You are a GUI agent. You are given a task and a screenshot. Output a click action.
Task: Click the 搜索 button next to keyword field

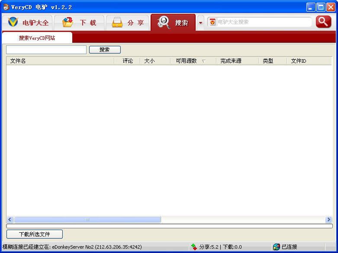click(x=105, y=50)
